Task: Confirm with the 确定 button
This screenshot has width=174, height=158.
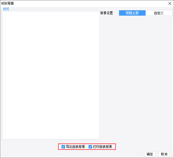Action: click(x=150, y=154)
